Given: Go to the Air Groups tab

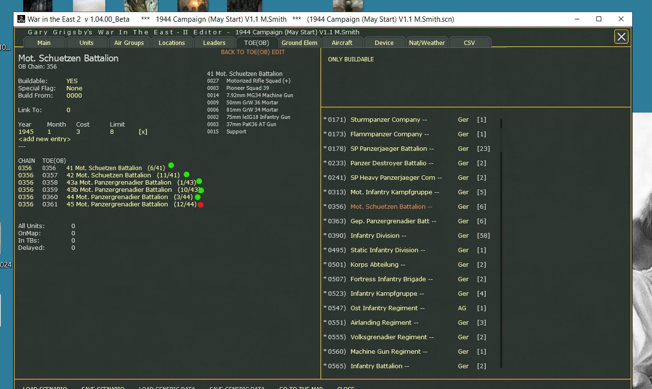Looking at the screenshot, I should click(x=129, y=43).
